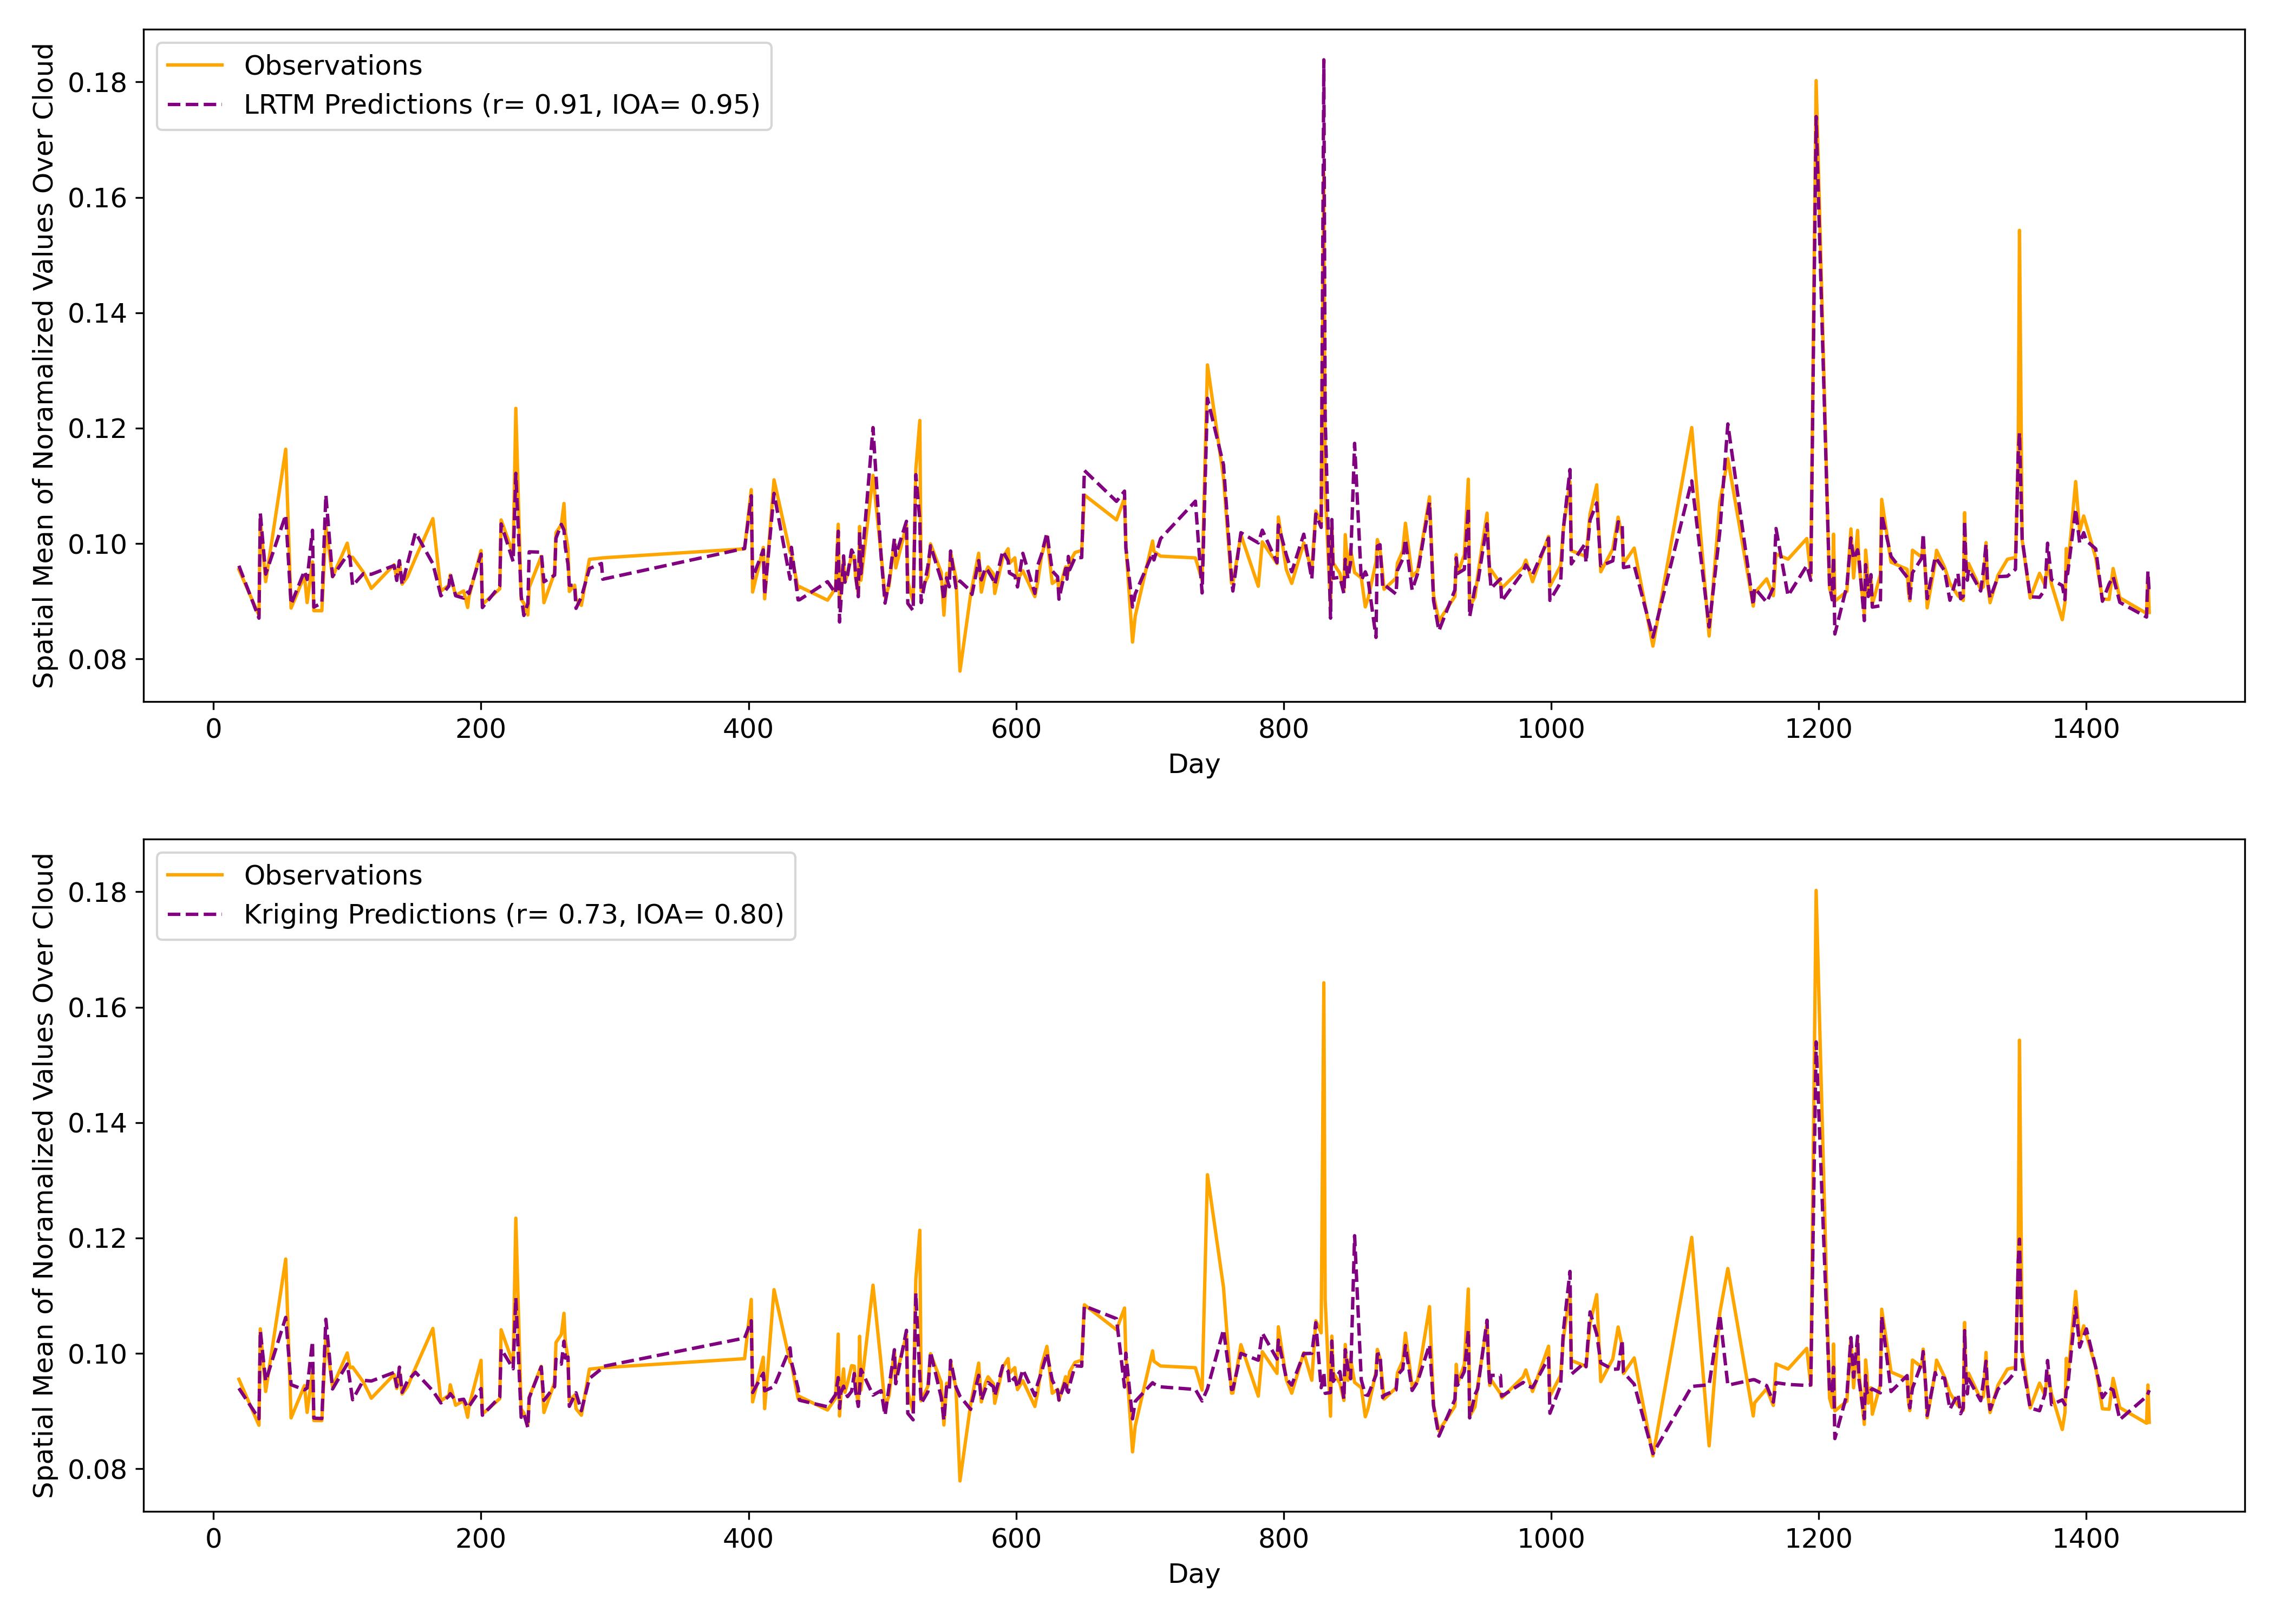The image size is (2274, 1624).
Task: Click the 800 tick label on top plot
Action: coord(1283,729)
